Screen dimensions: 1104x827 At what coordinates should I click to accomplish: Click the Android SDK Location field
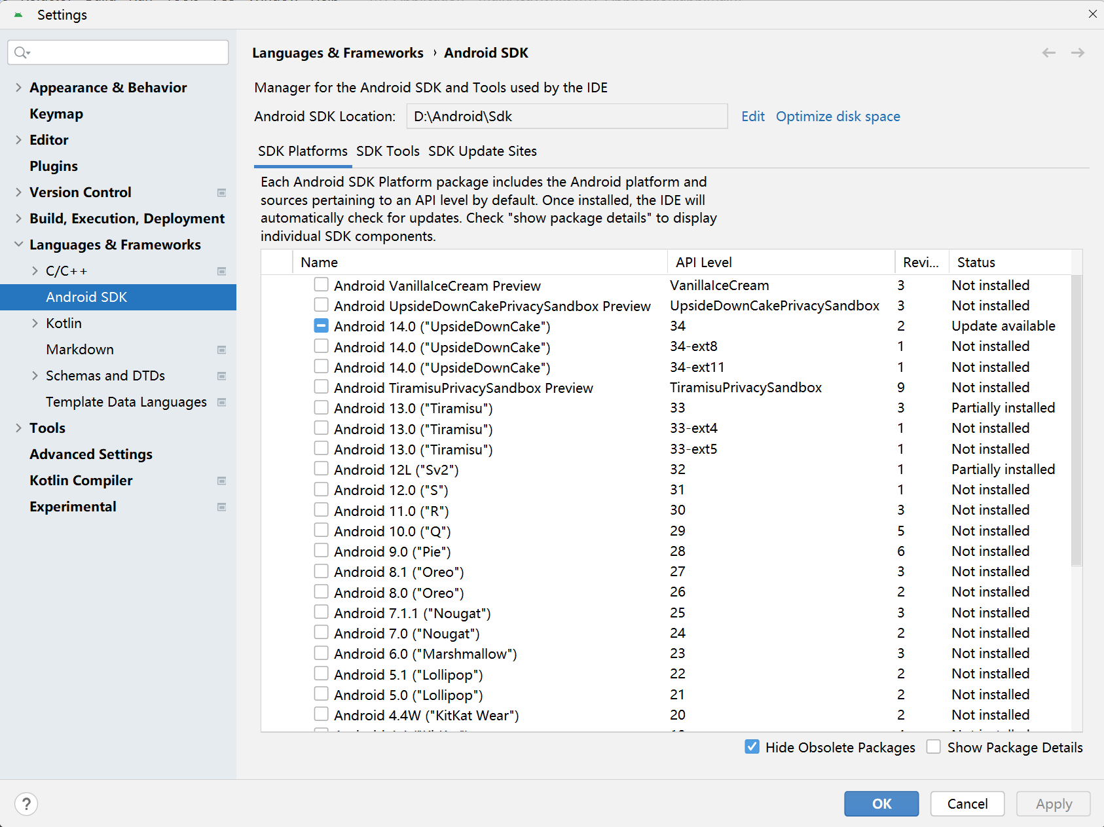pos(566,117)
